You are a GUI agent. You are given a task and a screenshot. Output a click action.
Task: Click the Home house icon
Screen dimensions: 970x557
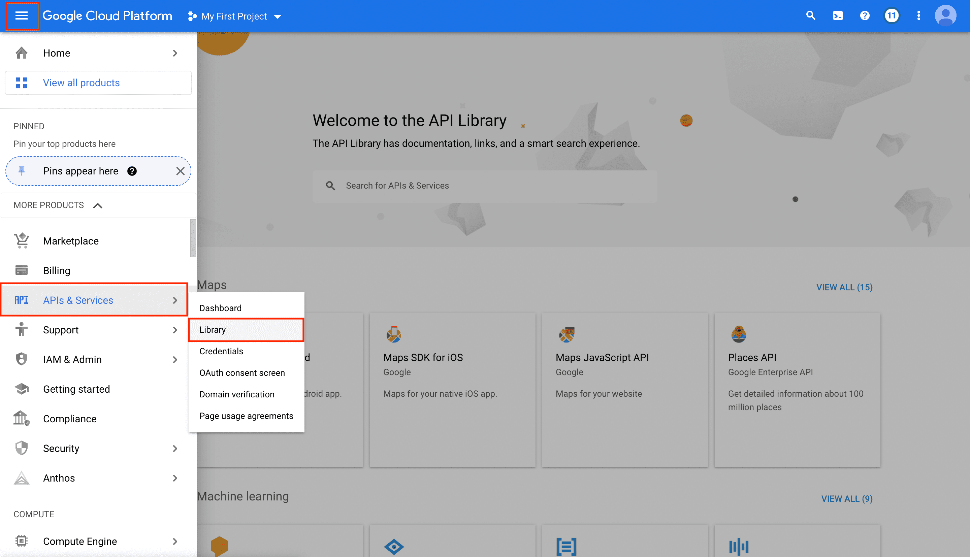click(22, 53)
